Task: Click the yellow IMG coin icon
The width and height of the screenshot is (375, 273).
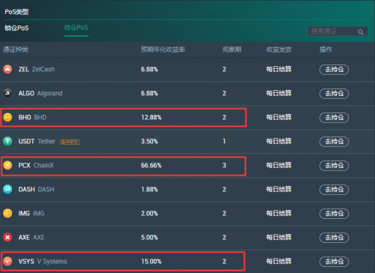Action: 7,213
